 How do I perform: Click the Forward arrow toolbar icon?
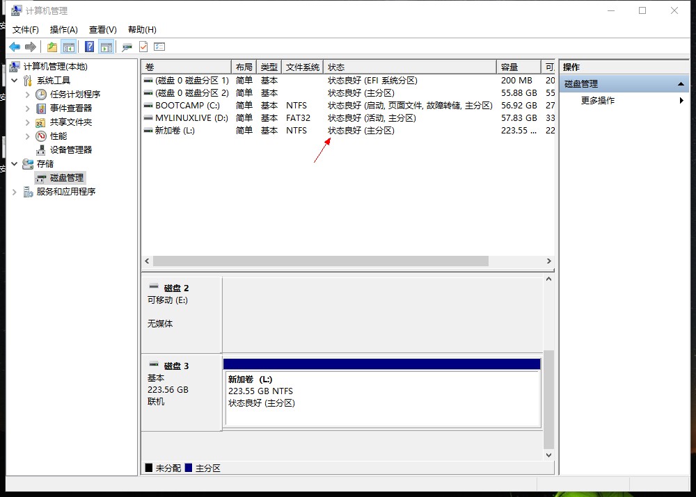pos(31,47)
